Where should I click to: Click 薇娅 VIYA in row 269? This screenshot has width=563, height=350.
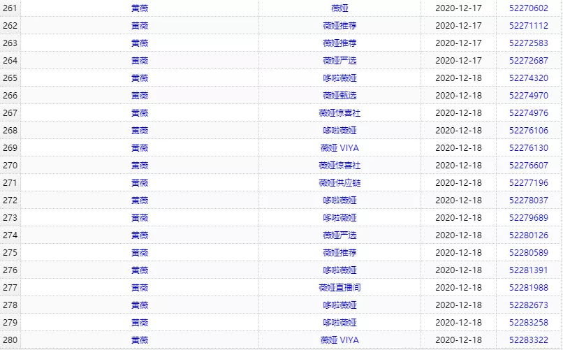[339, 148]
